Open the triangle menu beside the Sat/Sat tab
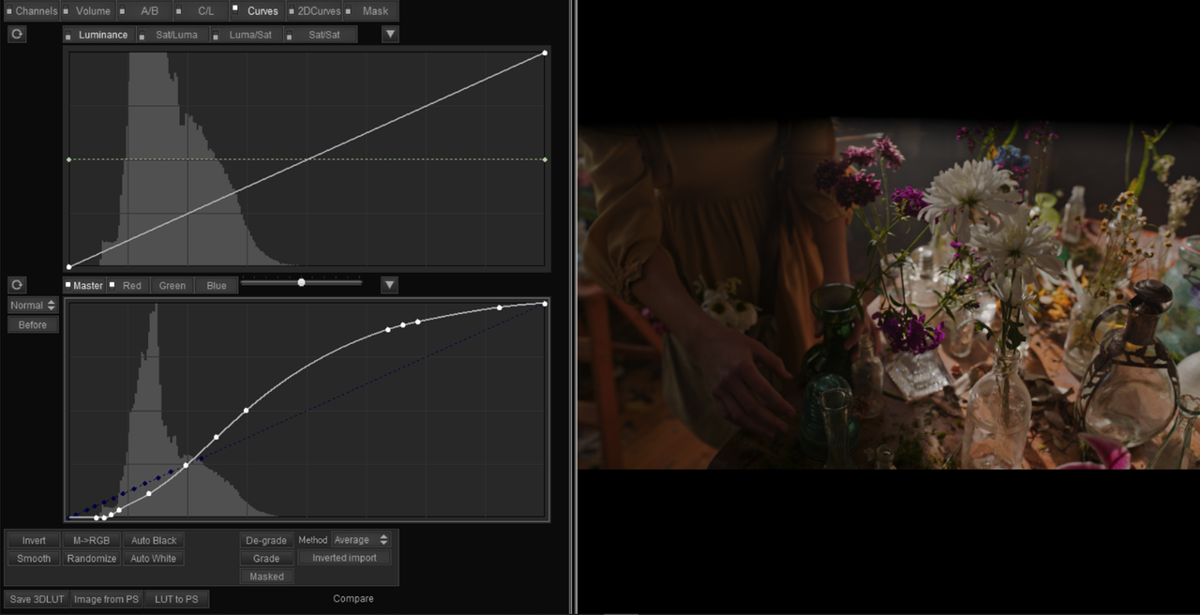Viewport: 1200px width, 615px height. coord(391,35)
